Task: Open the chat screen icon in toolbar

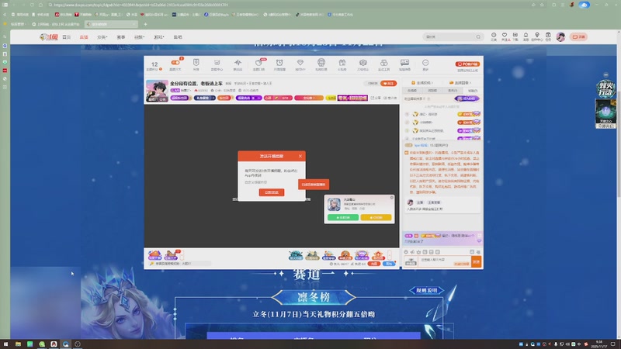Action: 404,63
